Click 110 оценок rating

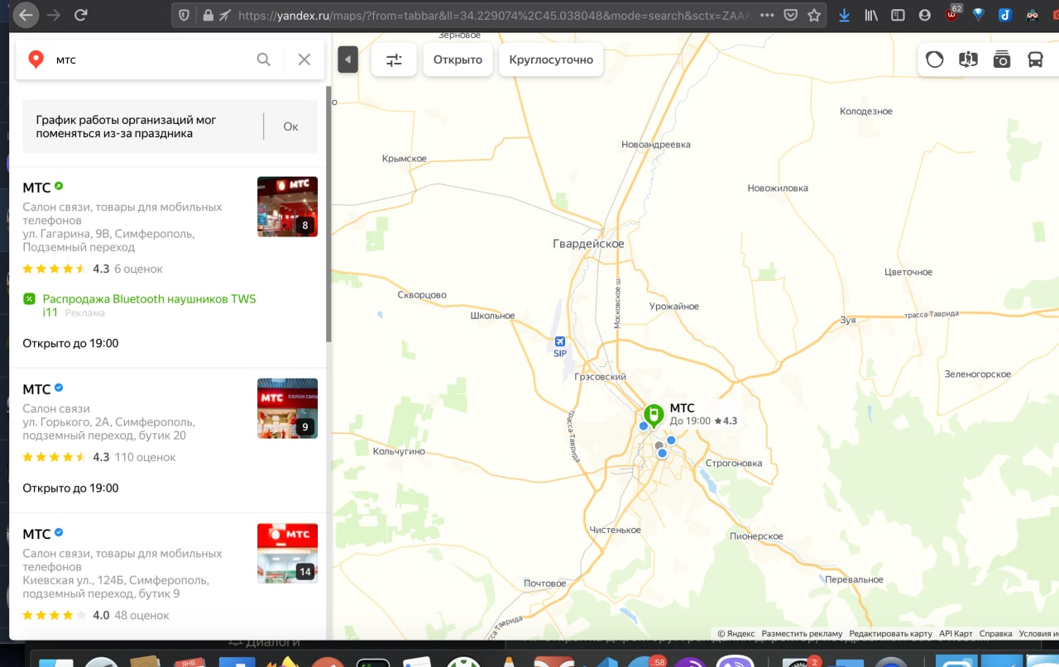coord(145,457)
